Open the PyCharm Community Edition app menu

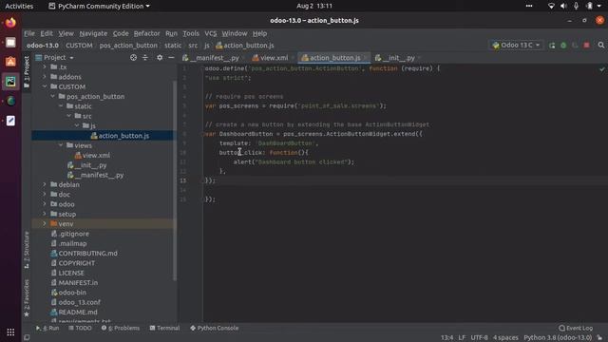(99, 6)
